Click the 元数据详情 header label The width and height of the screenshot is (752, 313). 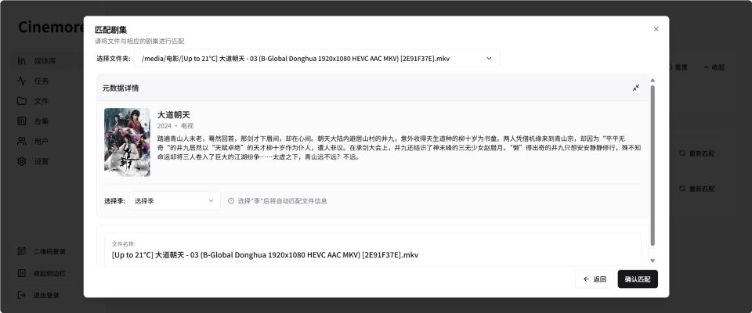(x=121, y=88)
